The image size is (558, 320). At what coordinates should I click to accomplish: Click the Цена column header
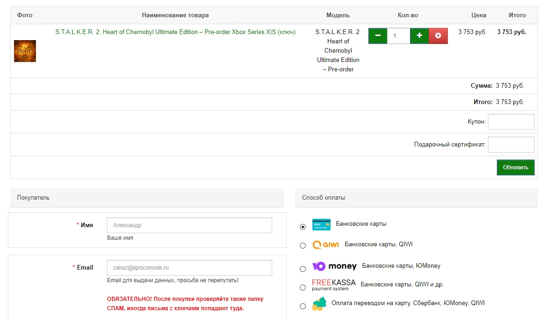click(x=479, y=15)
